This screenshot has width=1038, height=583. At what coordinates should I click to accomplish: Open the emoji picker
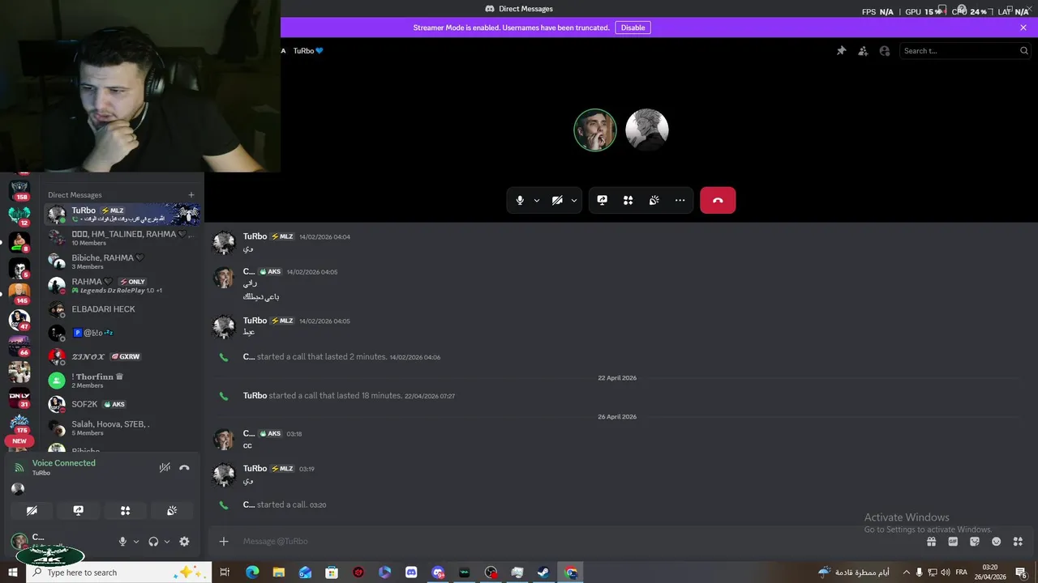tap(997, 542)
